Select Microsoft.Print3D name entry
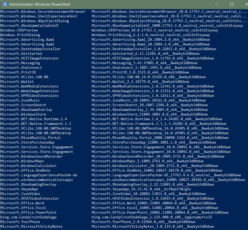Viewport: 248px width, 230px height. tap(18, 72)
